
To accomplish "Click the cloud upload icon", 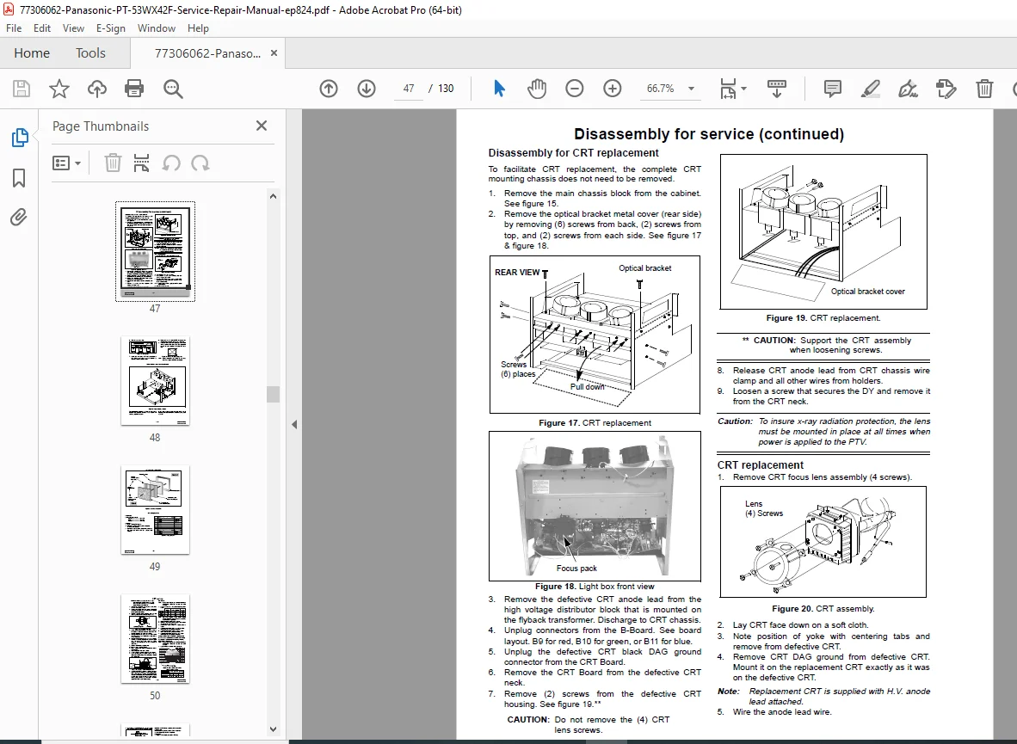I will (96, 89).
